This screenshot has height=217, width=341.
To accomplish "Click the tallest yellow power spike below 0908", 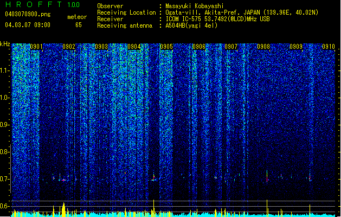I will [x=267, y=208].
